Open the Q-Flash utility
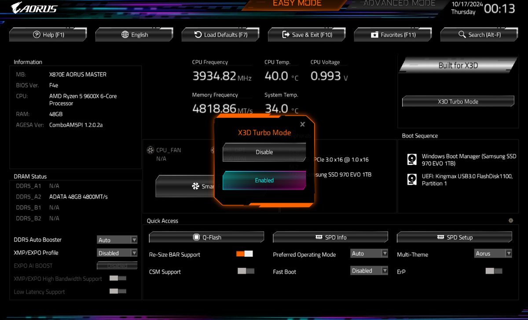Screen dimensions: 528x320 pyautogui.click(x=206, y=237)
